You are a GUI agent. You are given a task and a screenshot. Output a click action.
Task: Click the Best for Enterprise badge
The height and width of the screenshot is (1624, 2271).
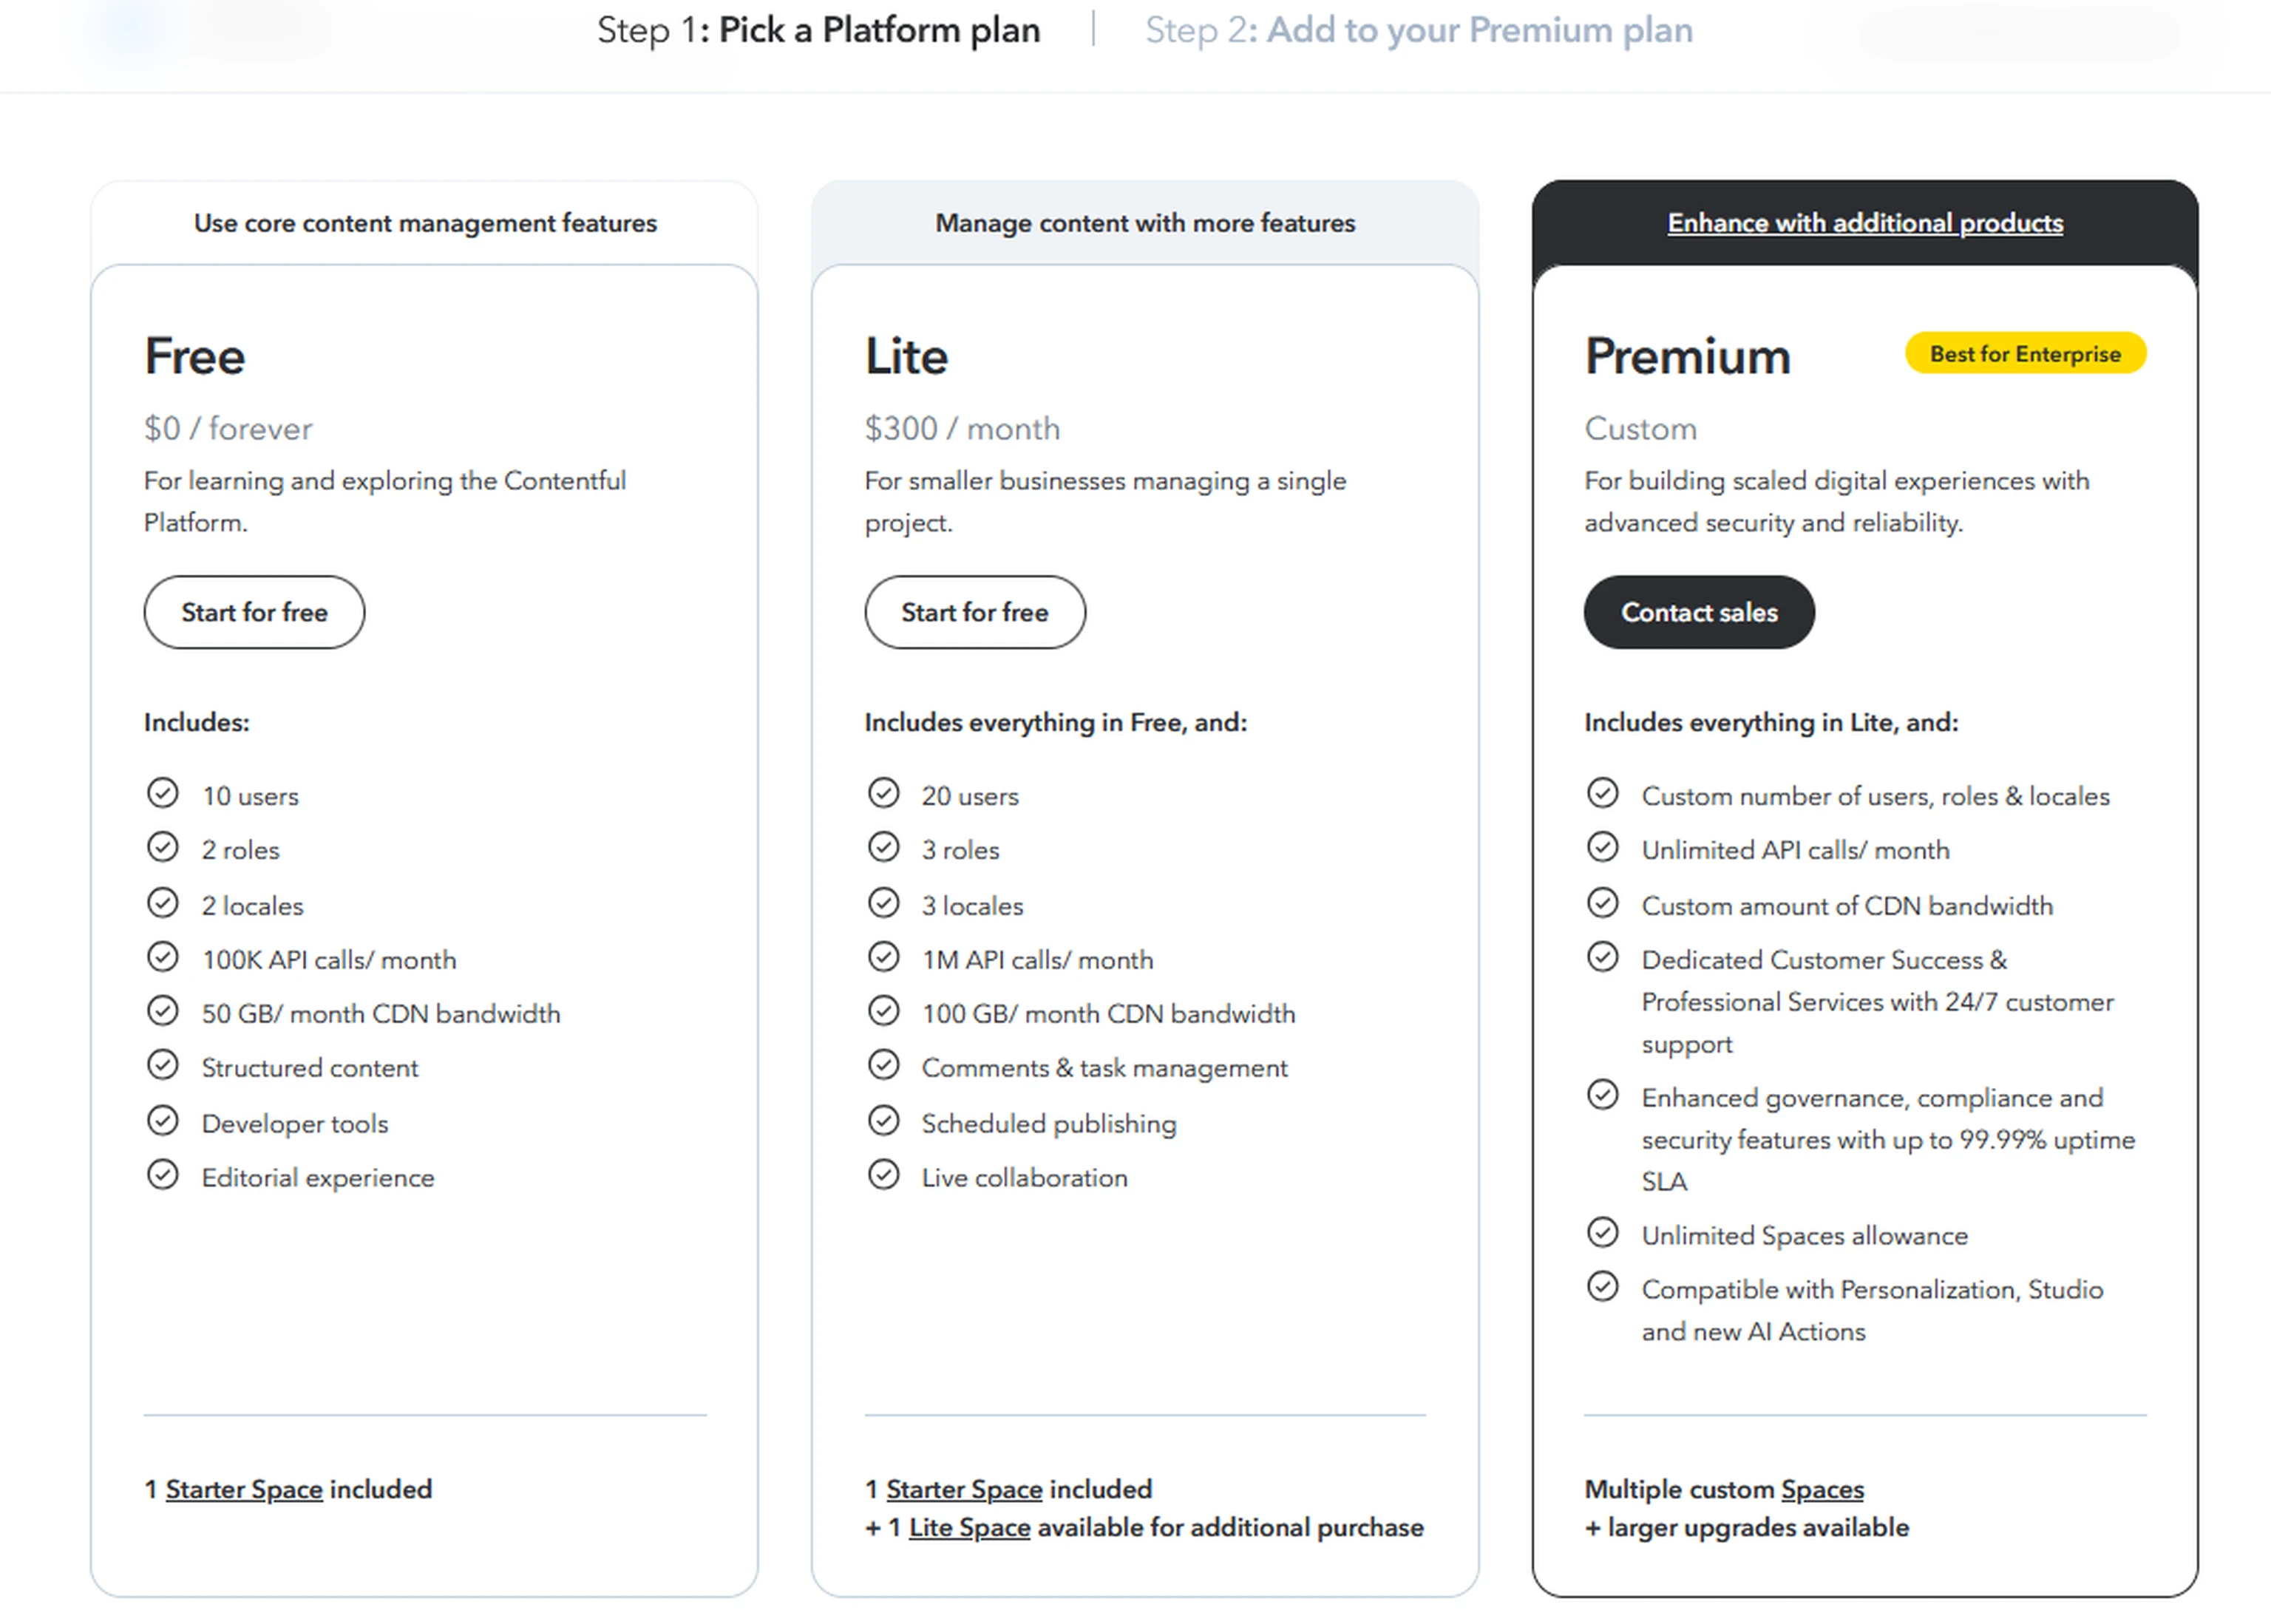pos(2024,354)
